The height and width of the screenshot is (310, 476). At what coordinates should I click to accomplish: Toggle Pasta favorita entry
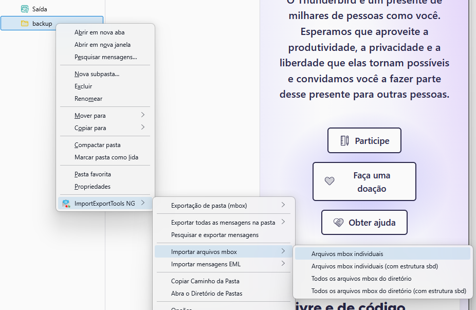(105, 174)
